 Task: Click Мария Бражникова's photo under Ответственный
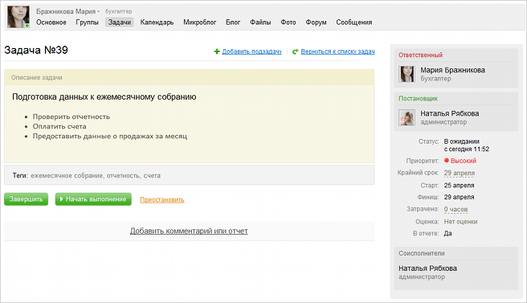pos(406,74)
